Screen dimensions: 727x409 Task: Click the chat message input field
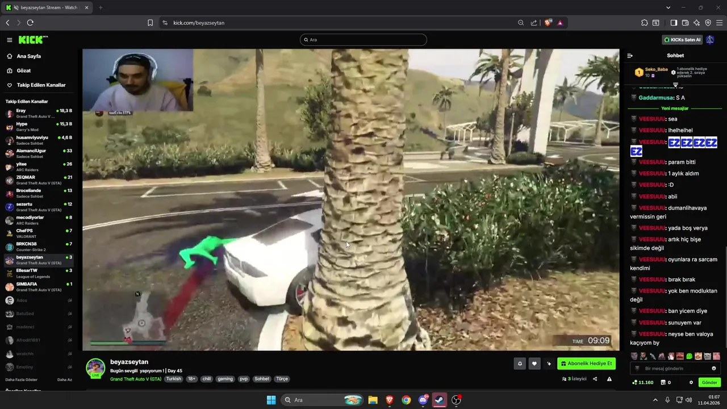675,368
